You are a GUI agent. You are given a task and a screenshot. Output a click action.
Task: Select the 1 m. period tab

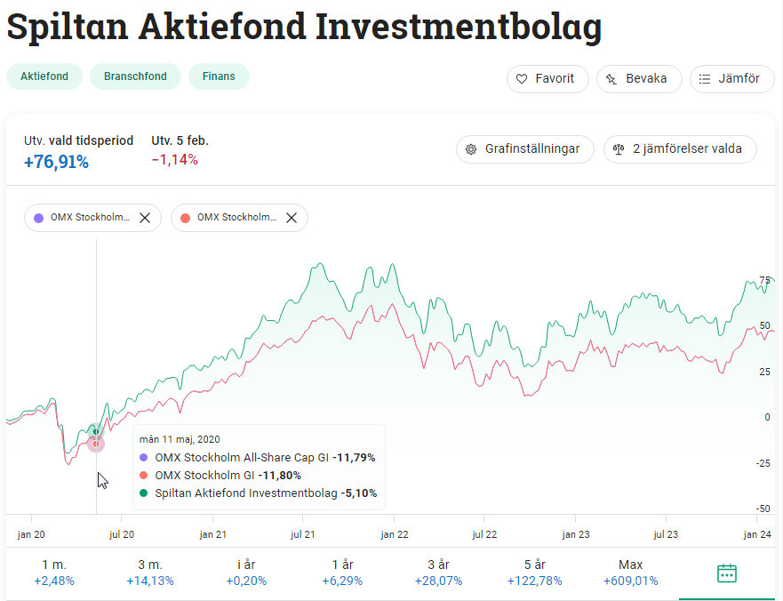pyautogui.click(x=53, y=573)
